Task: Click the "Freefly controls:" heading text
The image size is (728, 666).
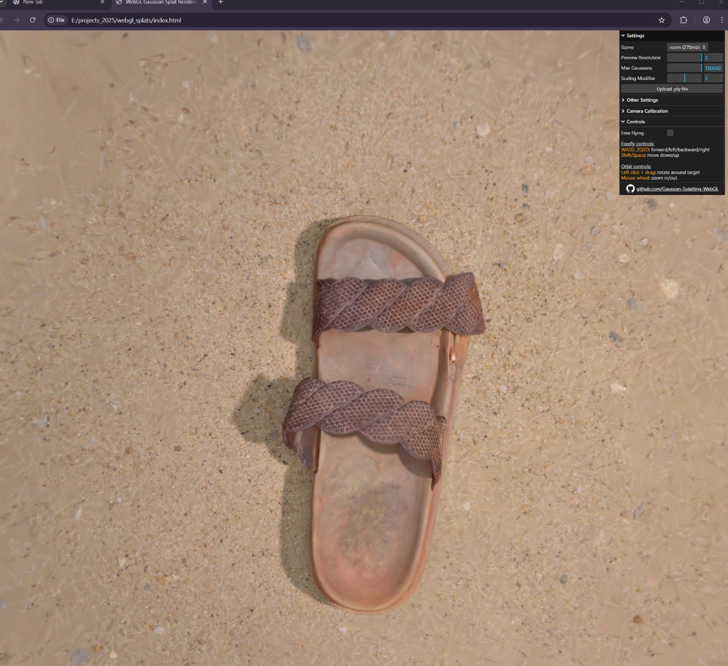Action: tap(637, 144)
